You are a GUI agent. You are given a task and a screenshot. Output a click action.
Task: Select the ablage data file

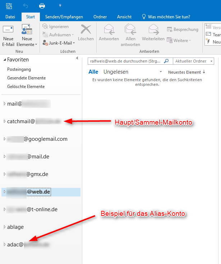(x=15, y=227)
